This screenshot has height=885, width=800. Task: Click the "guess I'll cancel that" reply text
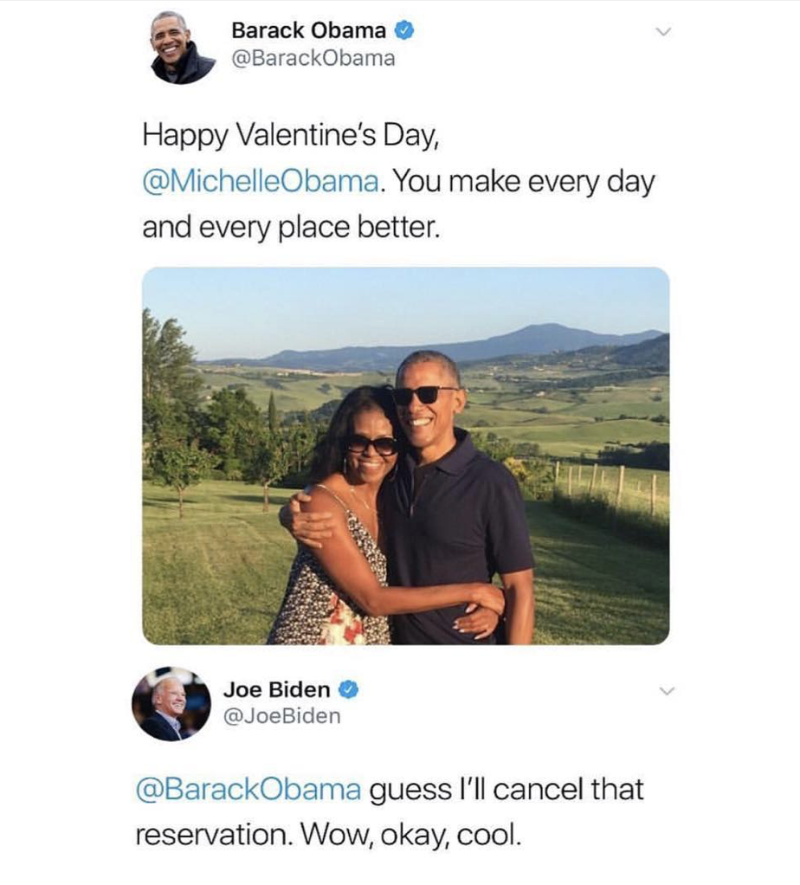[506, 790]
